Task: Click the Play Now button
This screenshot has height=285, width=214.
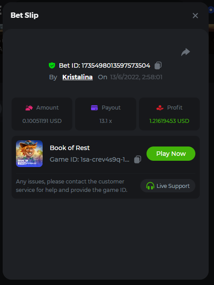Action: coord(171,154)
